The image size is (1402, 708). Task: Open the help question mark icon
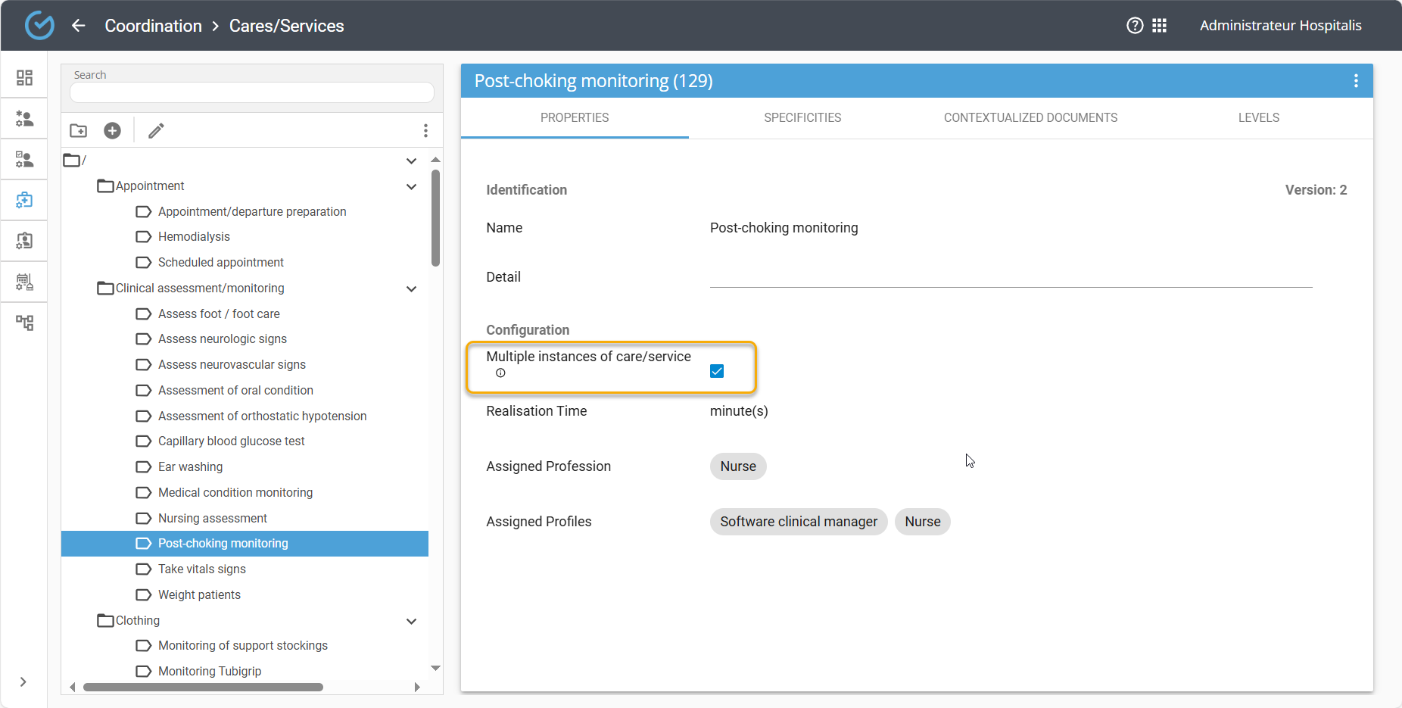click(1135, 26)
